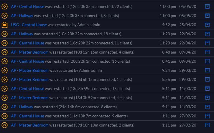Open USG - Central House device link
Screen dimensions: 214x133
[29, 25]
